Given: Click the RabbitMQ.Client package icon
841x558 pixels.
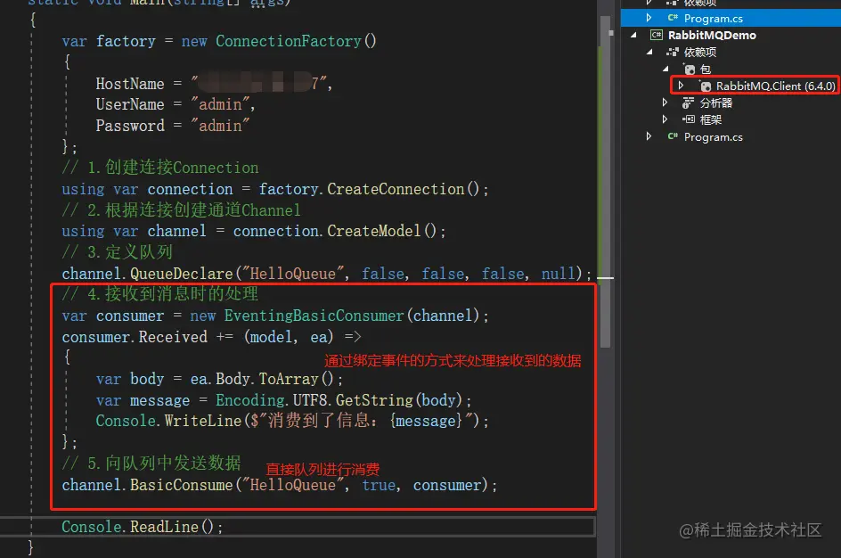Looking at the screenshot, I should pos(706,86).
